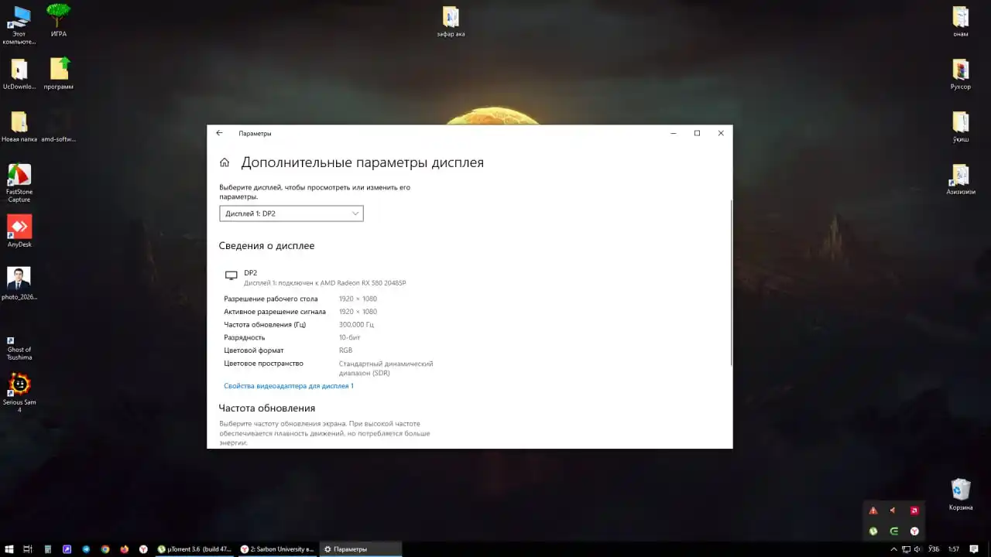Switch to 'Sarbon University' Yandex browser window

click(276, 549)
